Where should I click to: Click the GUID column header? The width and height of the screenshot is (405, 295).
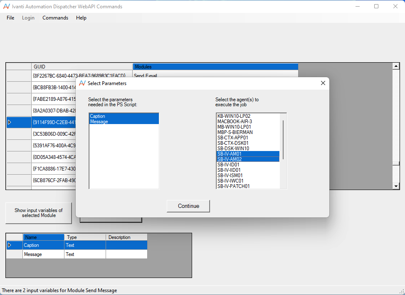pyautogui.click(x=82, y=67)
